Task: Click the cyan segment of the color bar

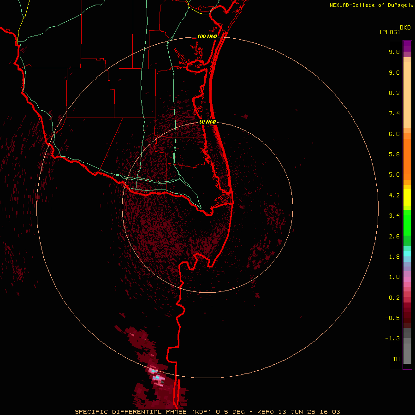Action: 407,254
